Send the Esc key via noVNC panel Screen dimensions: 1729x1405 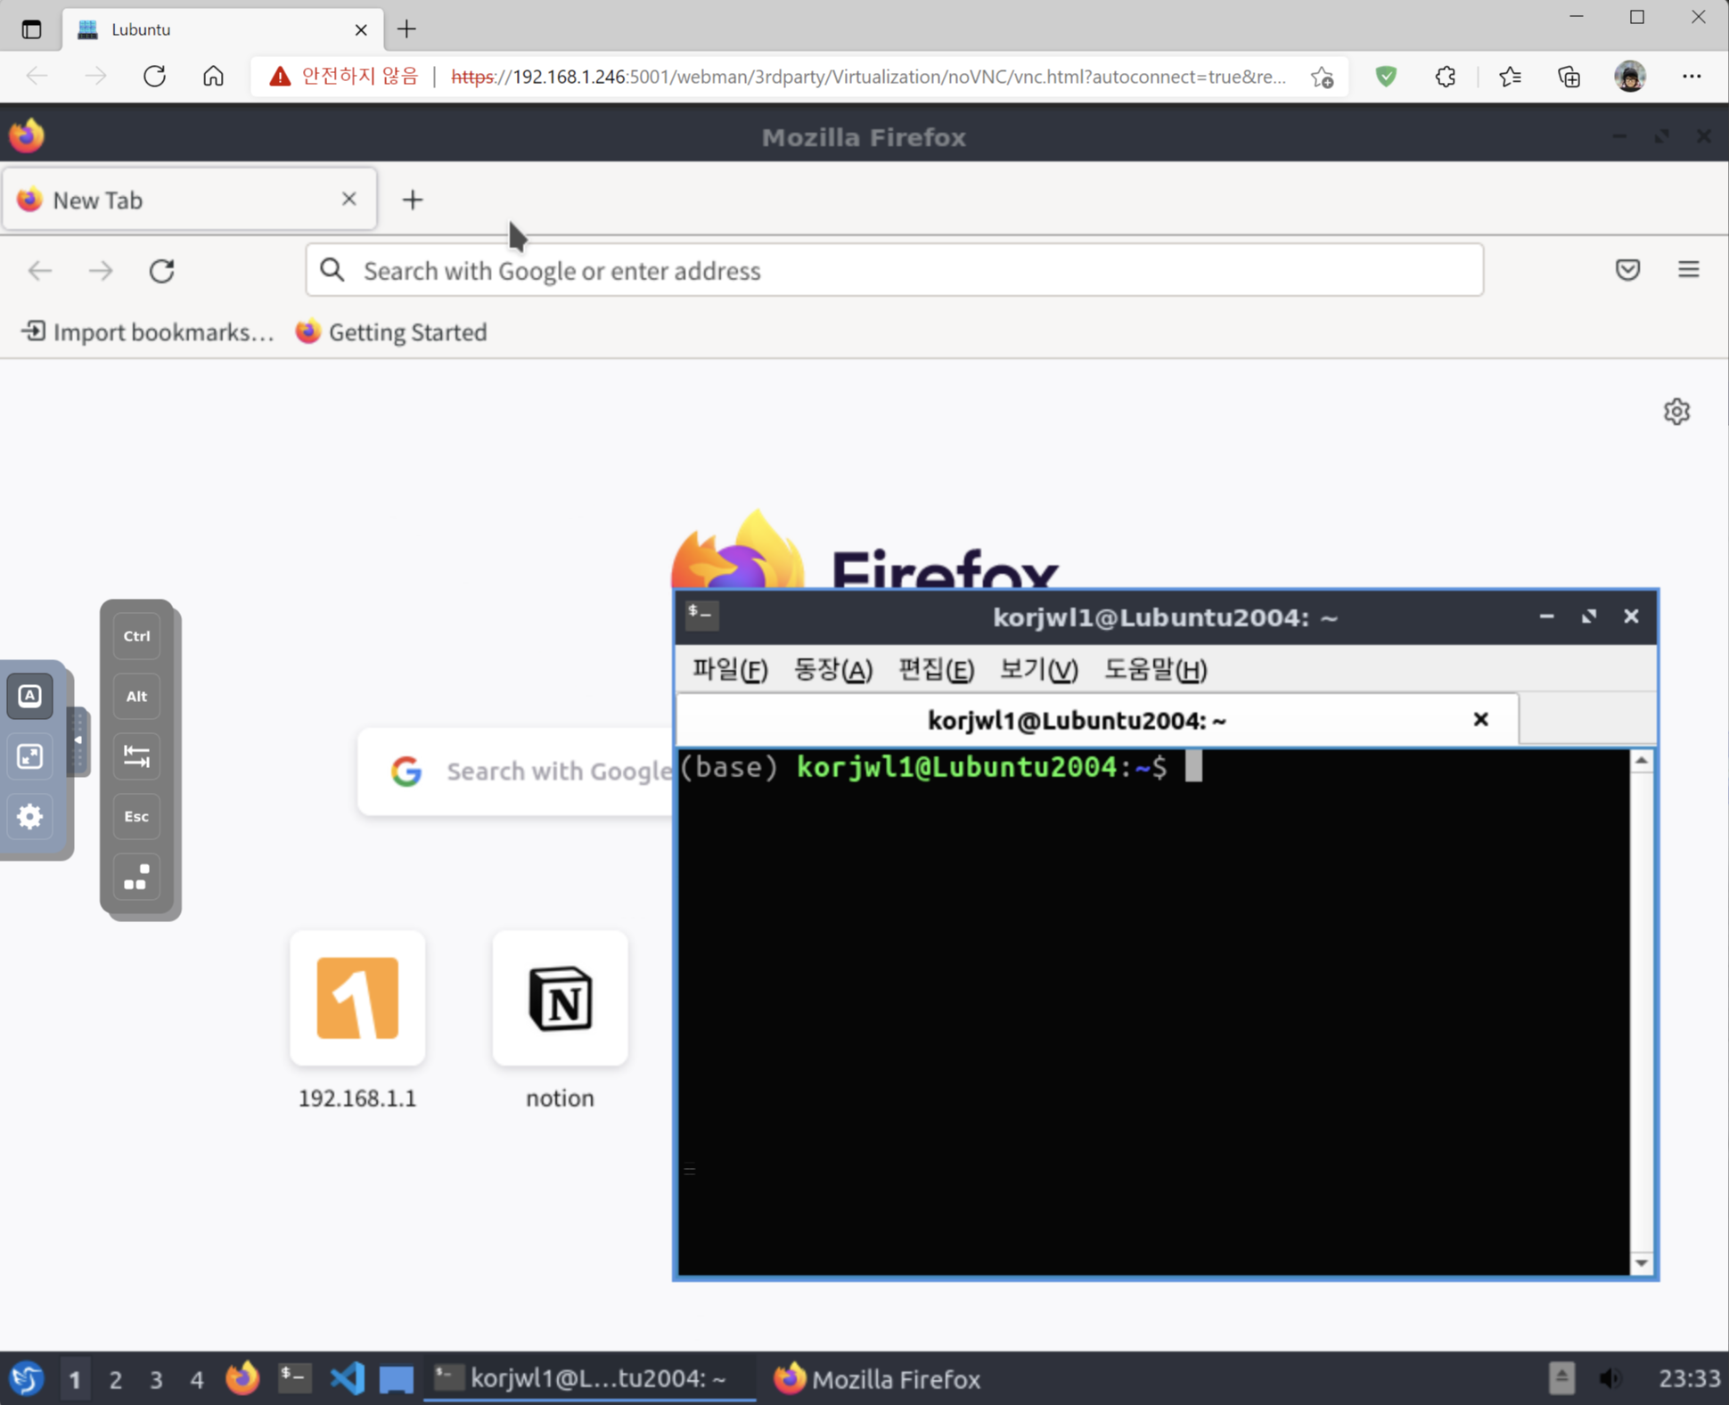(x=136, y=816)
